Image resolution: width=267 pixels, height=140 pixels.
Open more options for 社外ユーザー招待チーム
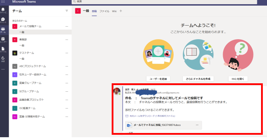(67, 75)
